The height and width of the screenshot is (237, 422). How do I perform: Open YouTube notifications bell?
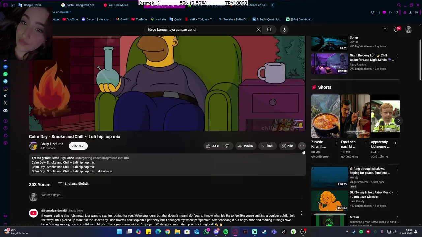click(396, 30)
